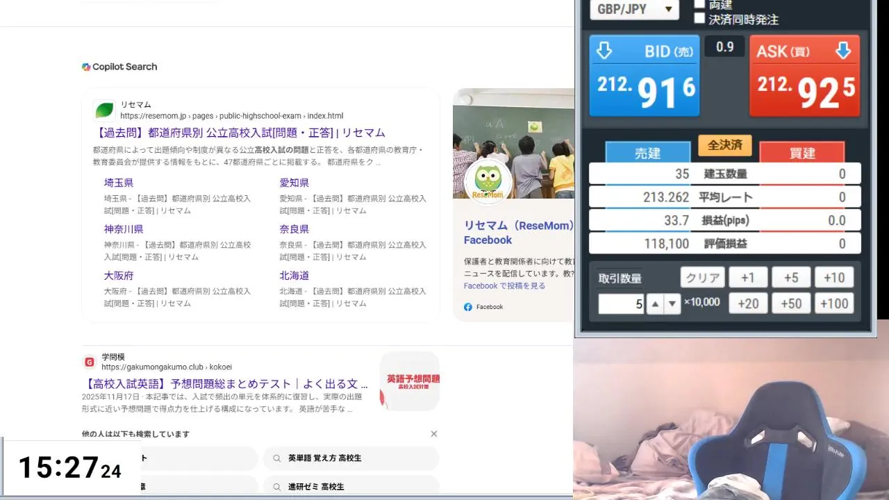Click Facebook で投稿を見る link
This screenshot has height=500, width=889.
point(504,285)
